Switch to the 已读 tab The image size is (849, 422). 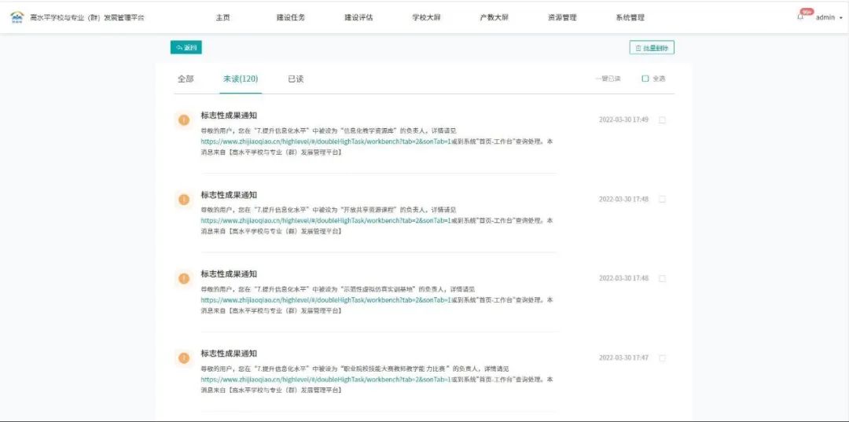pos(296,79)
